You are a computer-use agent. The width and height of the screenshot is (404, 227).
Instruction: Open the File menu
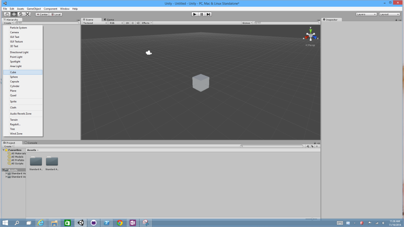pos(5,9)
